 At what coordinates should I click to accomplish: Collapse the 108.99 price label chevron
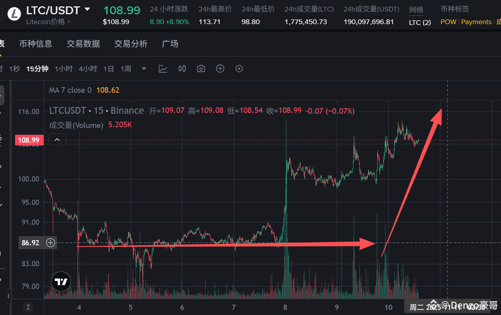[x=57, y=139]
